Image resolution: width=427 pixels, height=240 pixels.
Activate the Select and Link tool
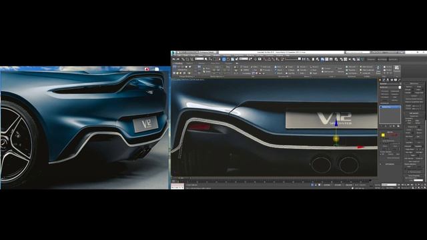(x=183, y=59)
